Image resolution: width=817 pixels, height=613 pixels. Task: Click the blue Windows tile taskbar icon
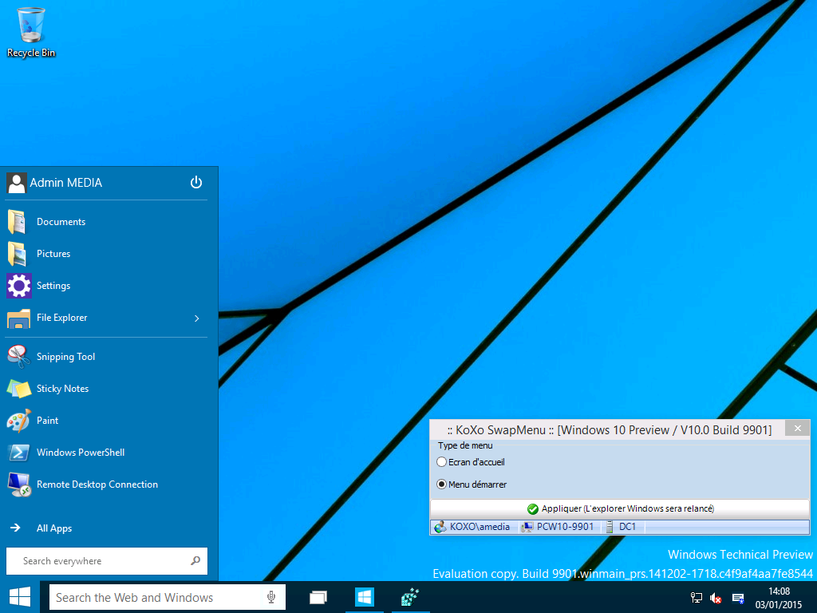point(364,597)
